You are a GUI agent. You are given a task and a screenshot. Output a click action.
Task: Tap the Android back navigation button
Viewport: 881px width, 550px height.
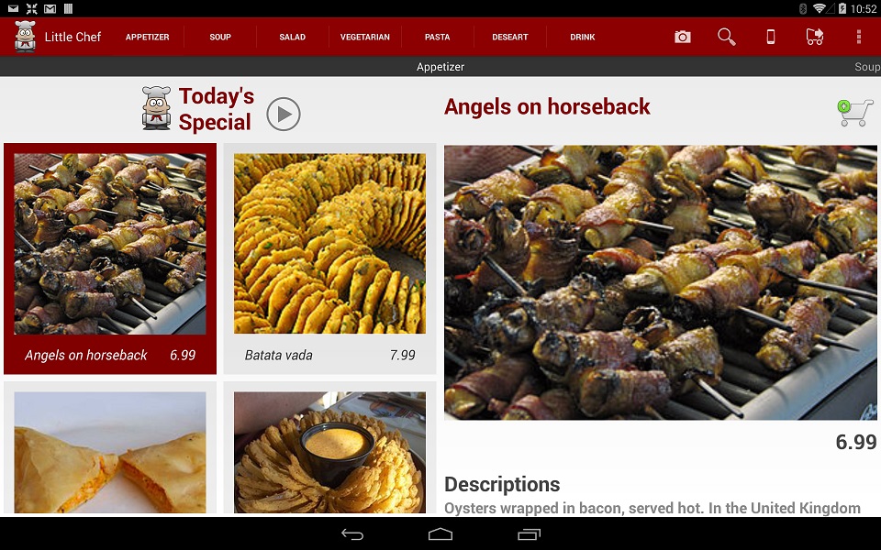tap(352, 534)
